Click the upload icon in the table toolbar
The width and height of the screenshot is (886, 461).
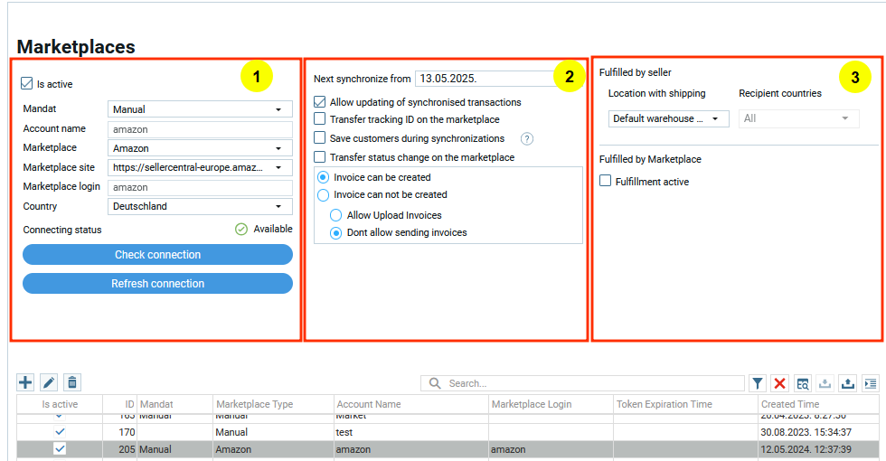[x=847, y=384]
